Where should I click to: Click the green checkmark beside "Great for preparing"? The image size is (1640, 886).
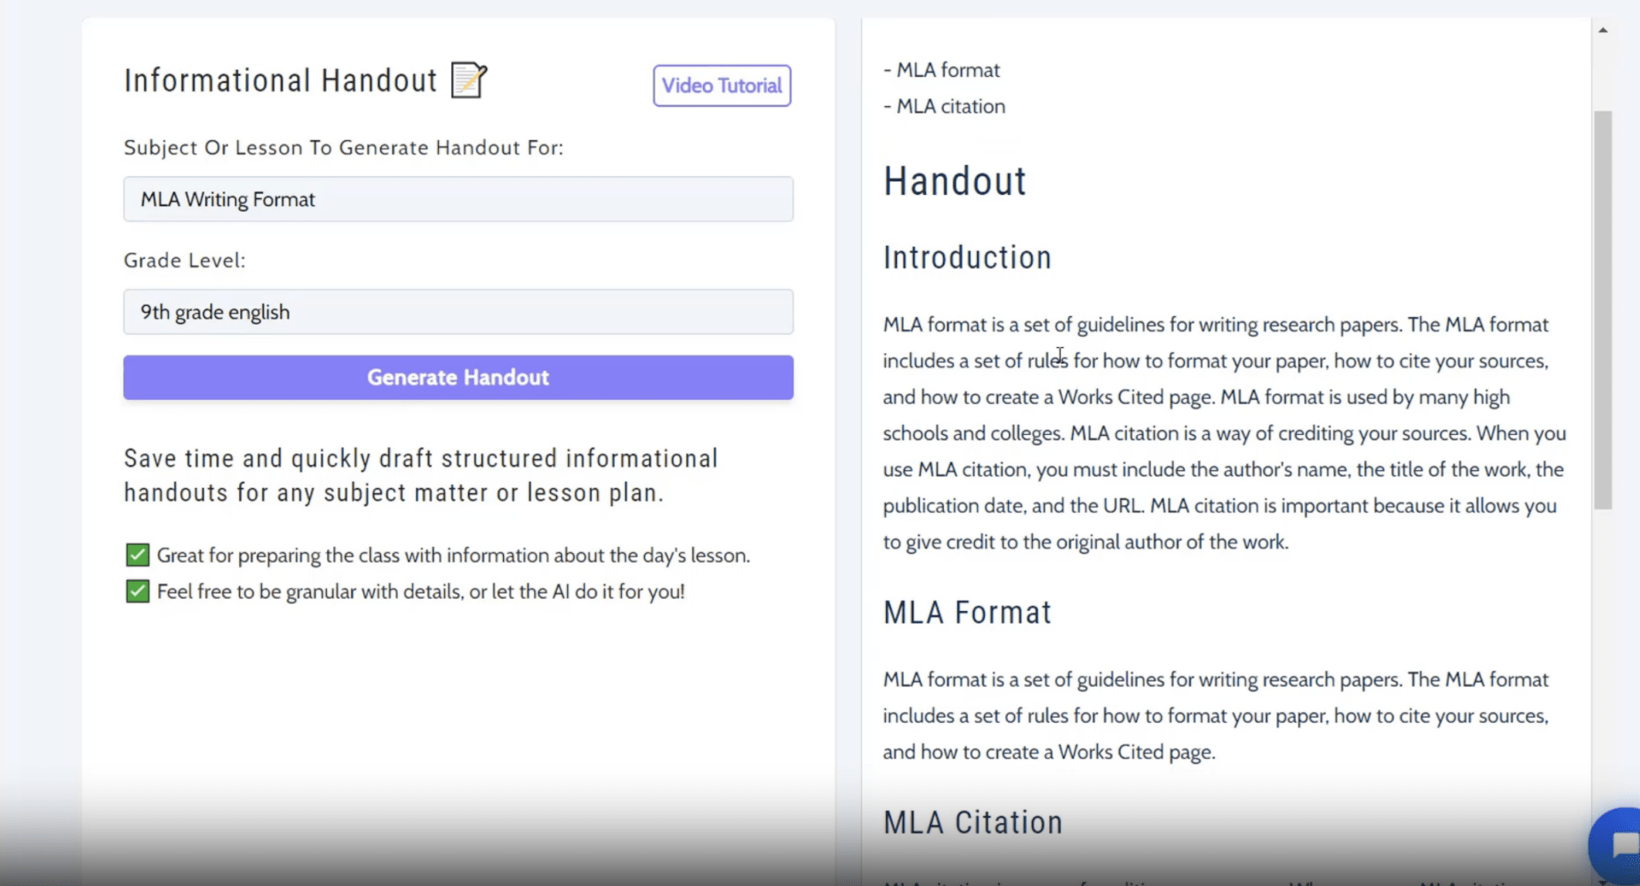[138, 555]
